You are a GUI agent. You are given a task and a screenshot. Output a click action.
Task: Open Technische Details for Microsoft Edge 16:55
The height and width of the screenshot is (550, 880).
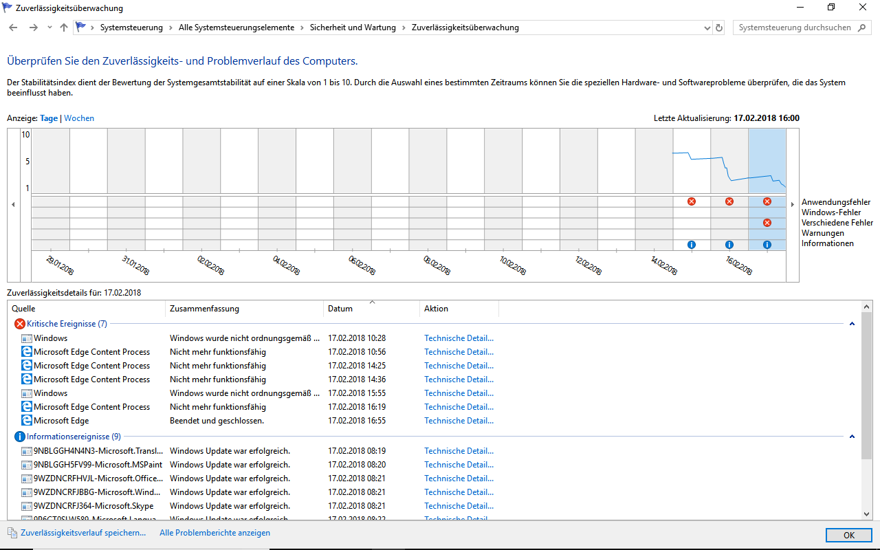pos(459,421)
